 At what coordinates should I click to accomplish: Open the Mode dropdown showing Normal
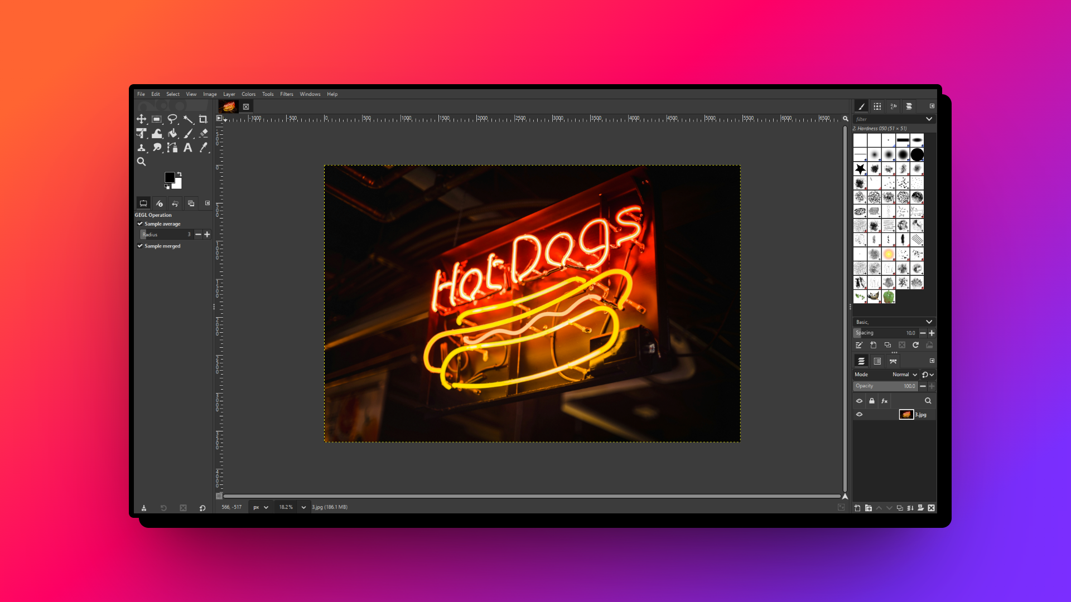coord(904,375)
